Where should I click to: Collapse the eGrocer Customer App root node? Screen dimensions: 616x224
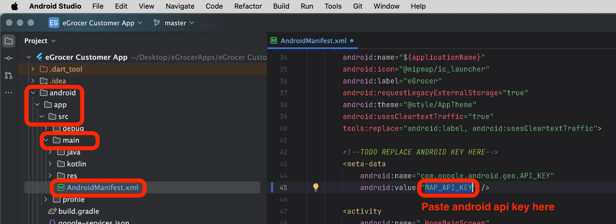[x=29, y=57]
